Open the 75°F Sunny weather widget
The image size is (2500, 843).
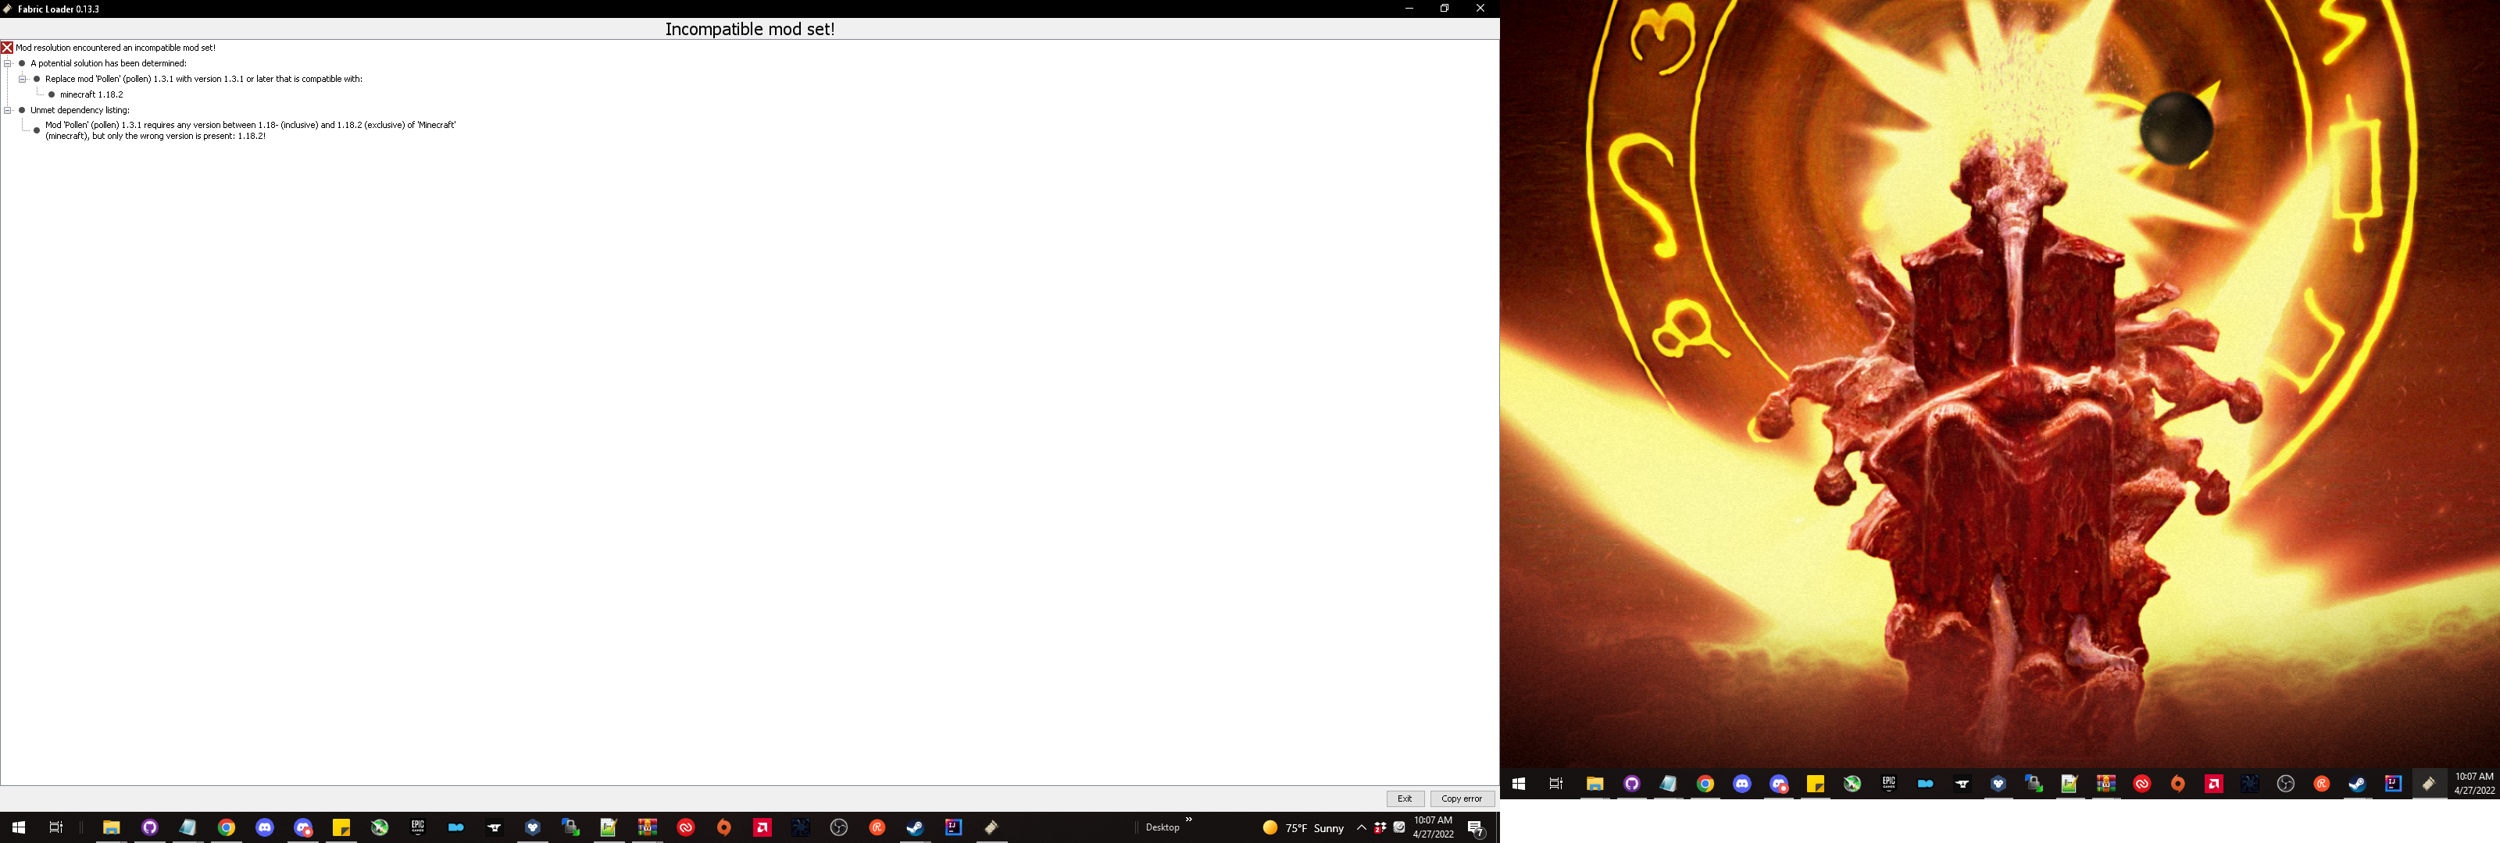(1303, 827)
